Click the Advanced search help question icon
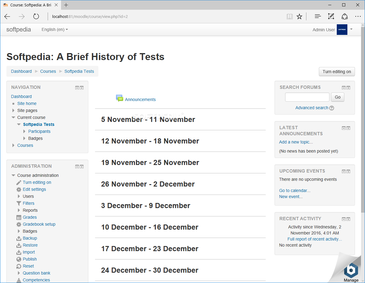The height and width of the screenshot is (283, 365). coord(332,108)
